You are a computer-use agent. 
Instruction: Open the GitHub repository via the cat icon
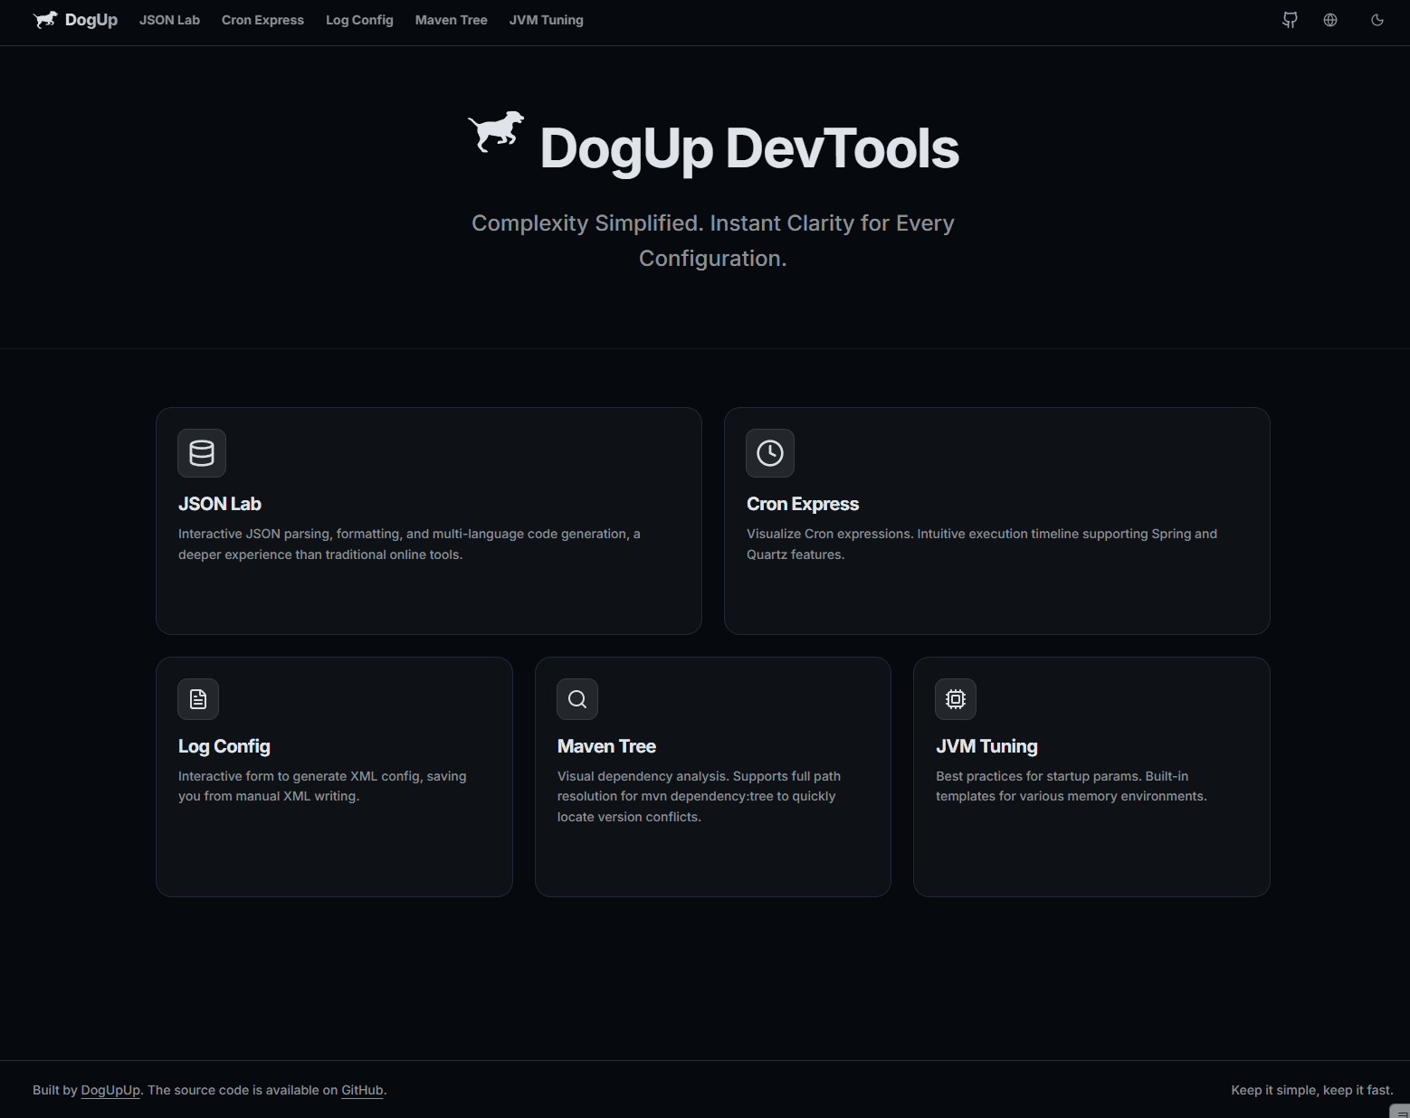(x=1289, y=19)
